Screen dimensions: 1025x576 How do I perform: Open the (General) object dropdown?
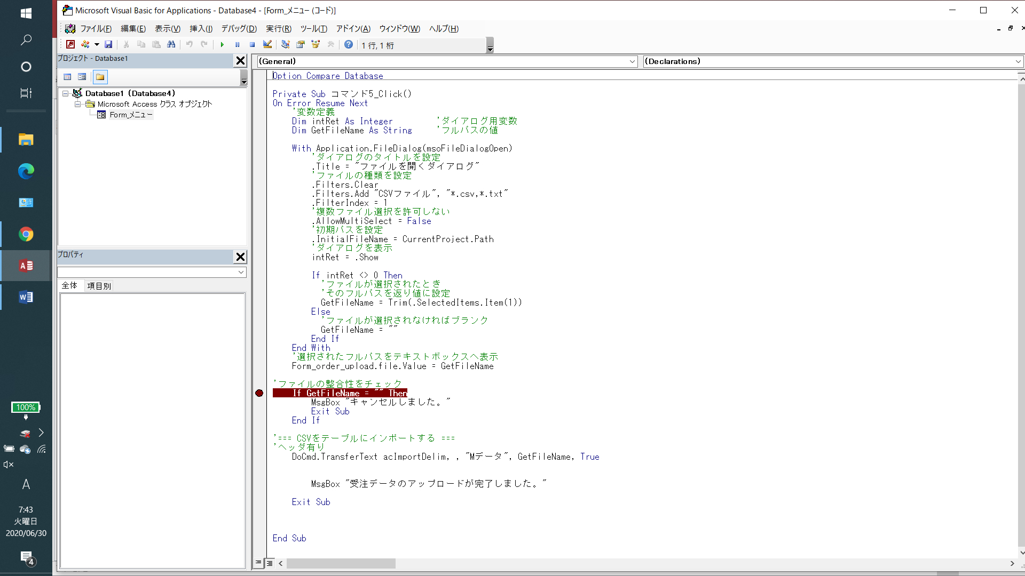click(x=632, y=62)
